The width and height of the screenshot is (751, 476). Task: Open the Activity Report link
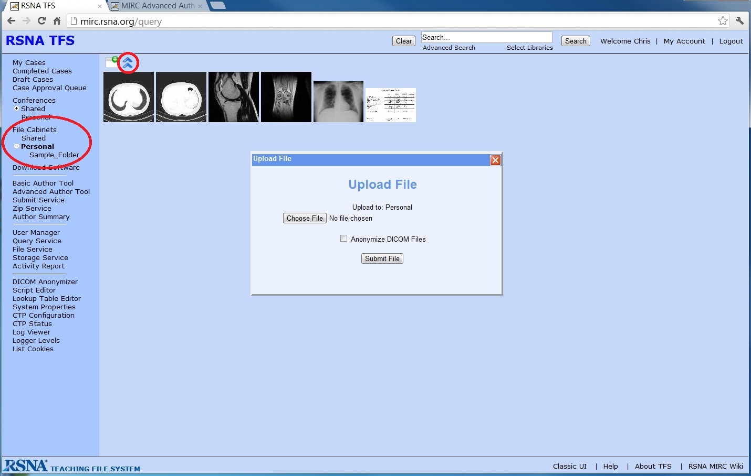(x=38, y=266)
